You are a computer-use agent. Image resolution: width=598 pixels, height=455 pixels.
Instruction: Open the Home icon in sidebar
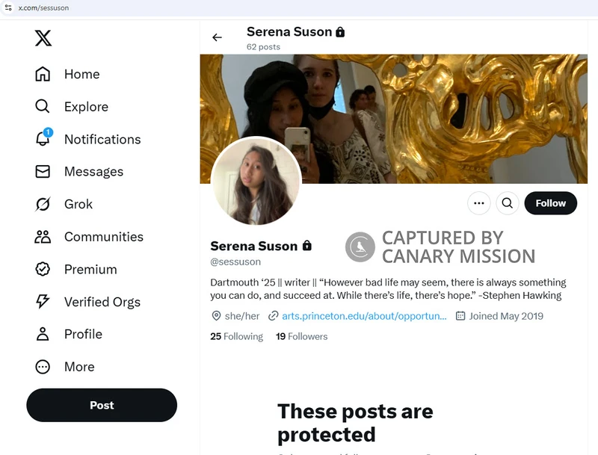(43, 74)
